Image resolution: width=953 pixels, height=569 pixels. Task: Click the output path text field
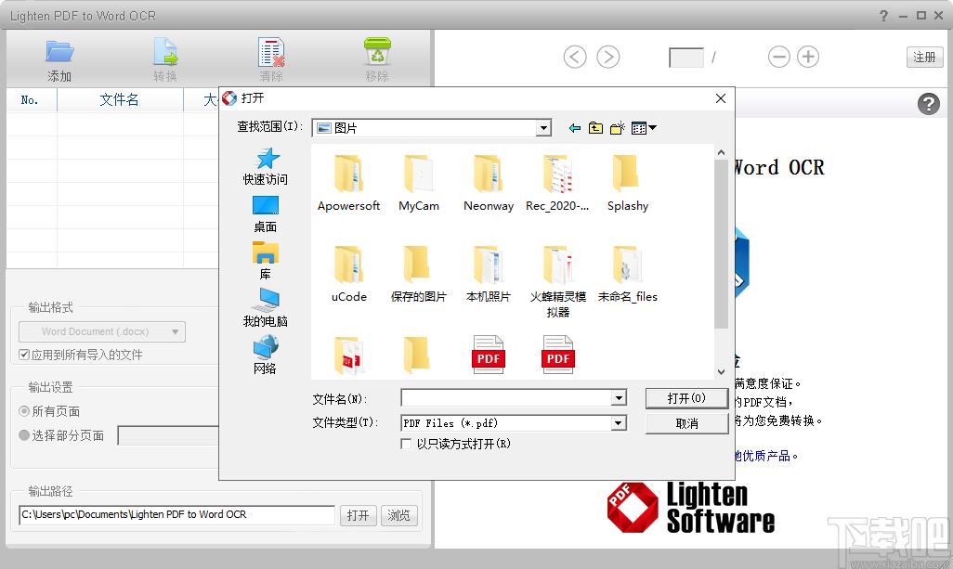(x=176, y=515)
